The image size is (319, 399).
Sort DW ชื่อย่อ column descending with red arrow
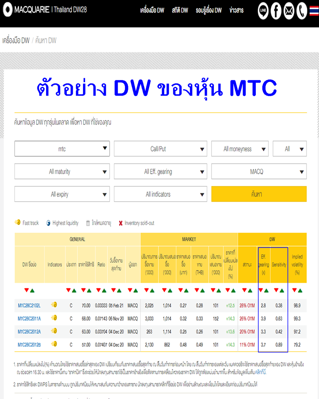tap(27, 290)
